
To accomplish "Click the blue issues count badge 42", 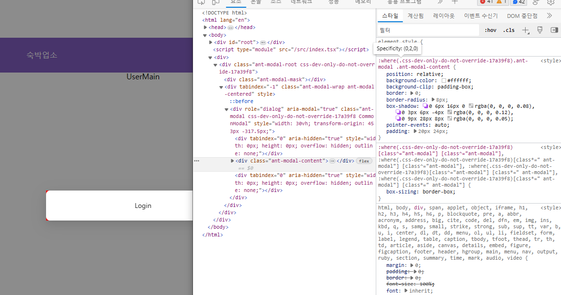I will [518, 2].
